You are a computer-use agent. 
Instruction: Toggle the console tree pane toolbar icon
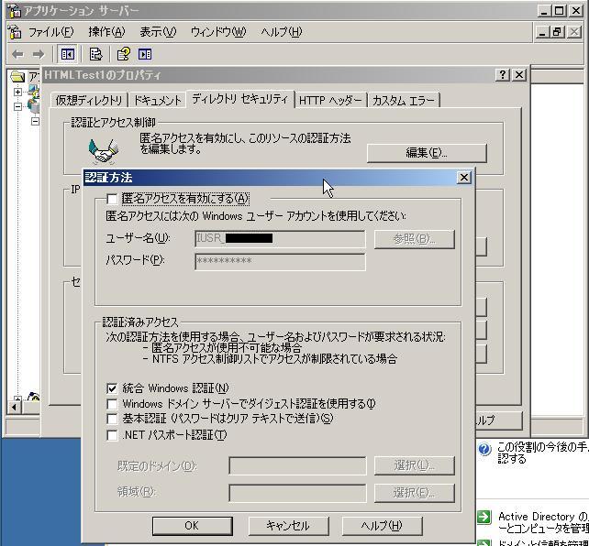[68, 55]
